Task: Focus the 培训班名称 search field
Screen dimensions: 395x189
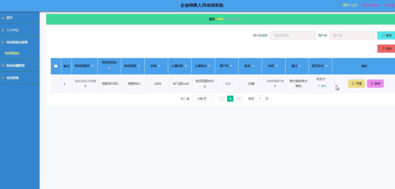Action: tap(293, 35)
